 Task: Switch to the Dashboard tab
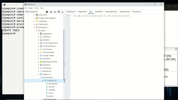(71, 12)
